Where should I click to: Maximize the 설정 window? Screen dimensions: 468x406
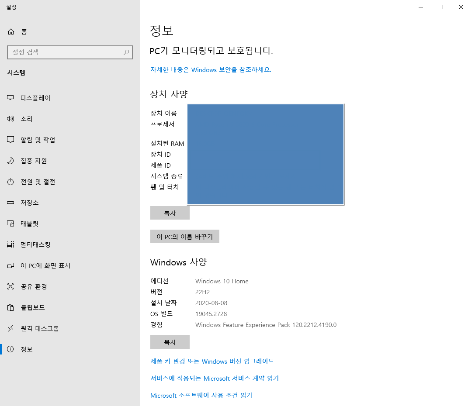(441, 7)
